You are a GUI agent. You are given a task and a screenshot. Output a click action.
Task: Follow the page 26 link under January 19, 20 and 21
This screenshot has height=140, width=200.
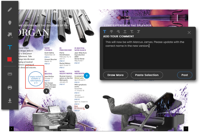77,99
